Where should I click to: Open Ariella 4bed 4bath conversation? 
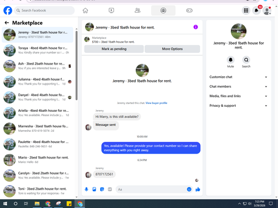[37, 113]
